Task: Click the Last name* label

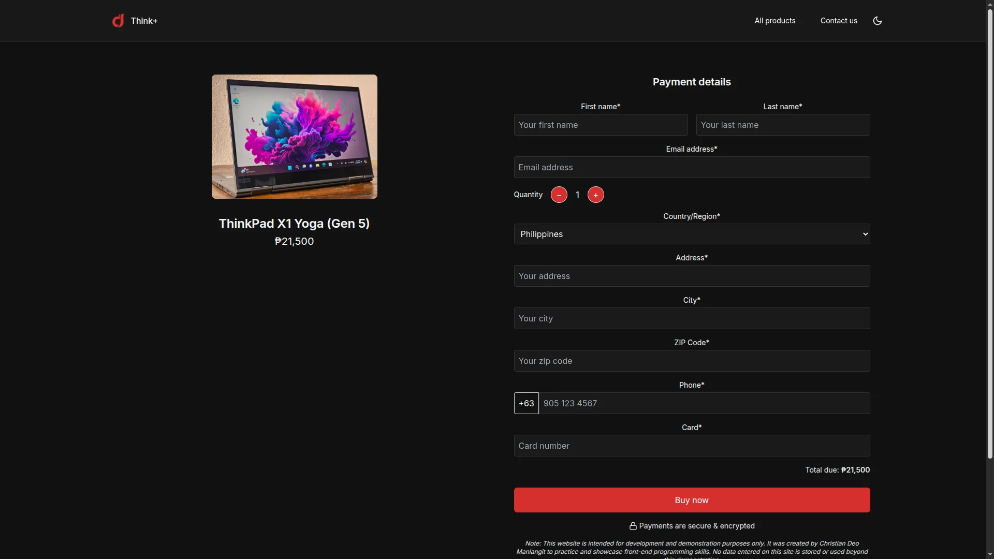Action: [x=783, y=107]
